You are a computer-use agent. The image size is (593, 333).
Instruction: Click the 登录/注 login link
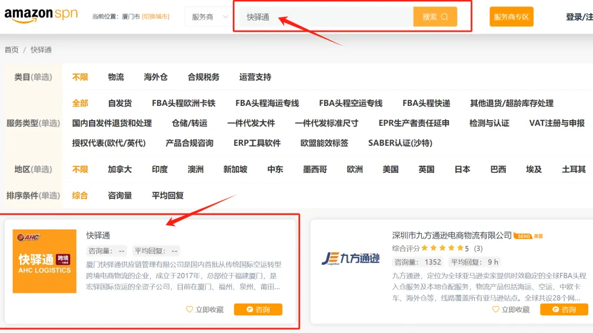click(x=579, y=17)
